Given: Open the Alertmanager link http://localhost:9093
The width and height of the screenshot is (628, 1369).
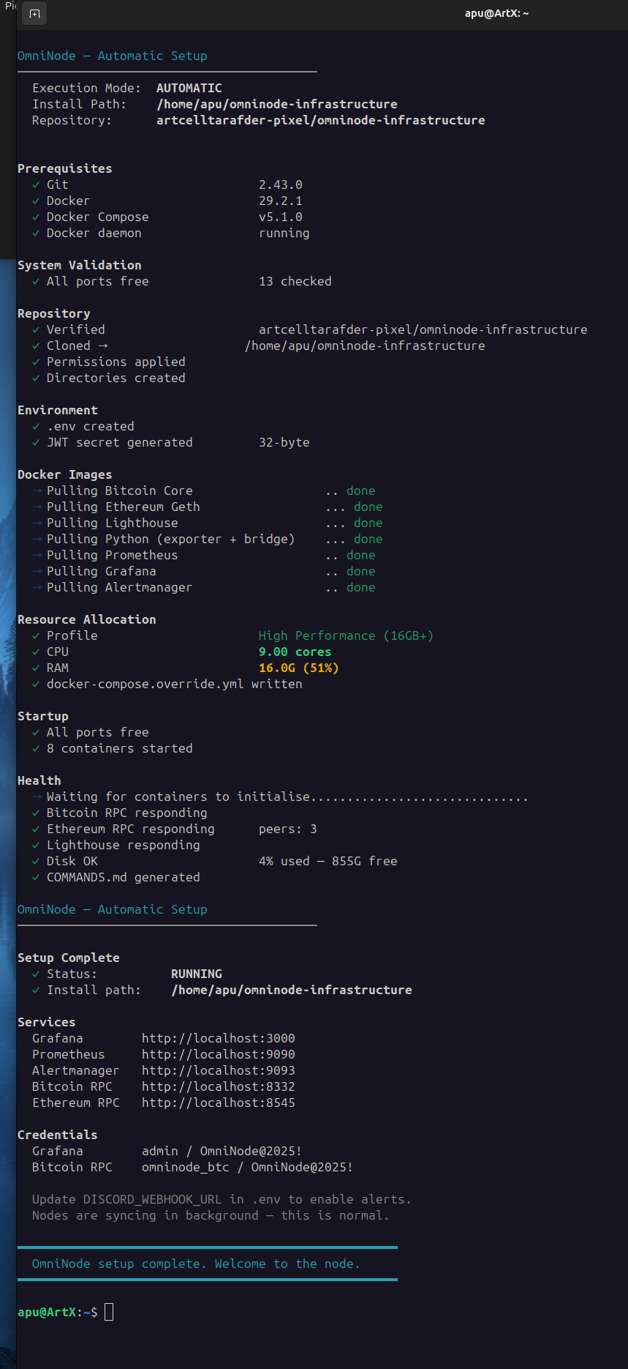Looking at the screenshot, I should tap(219, 1070).
